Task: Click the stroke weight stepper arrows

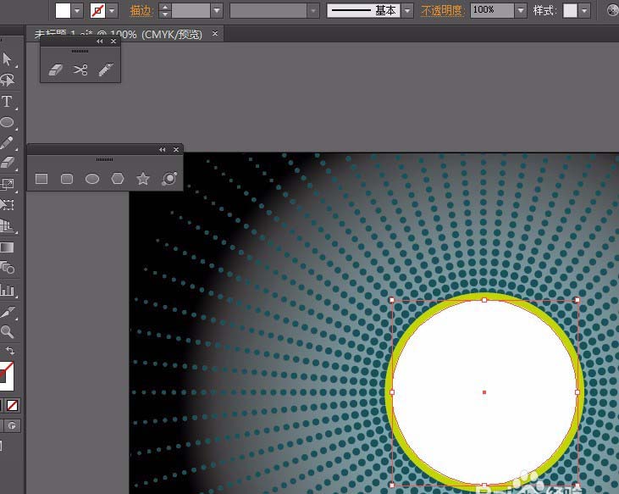Action: click(165, 11)
